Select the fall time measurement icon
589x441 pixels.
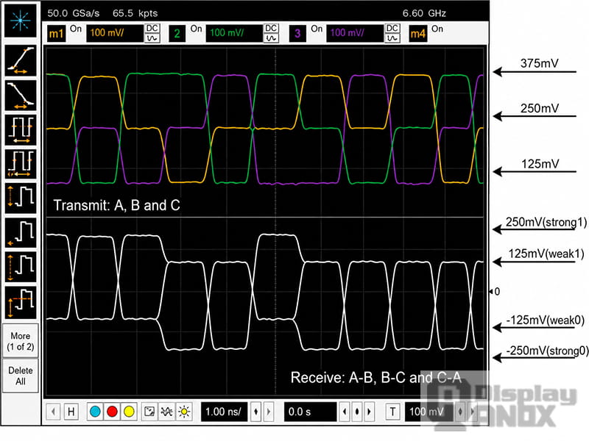click(21, 96)
